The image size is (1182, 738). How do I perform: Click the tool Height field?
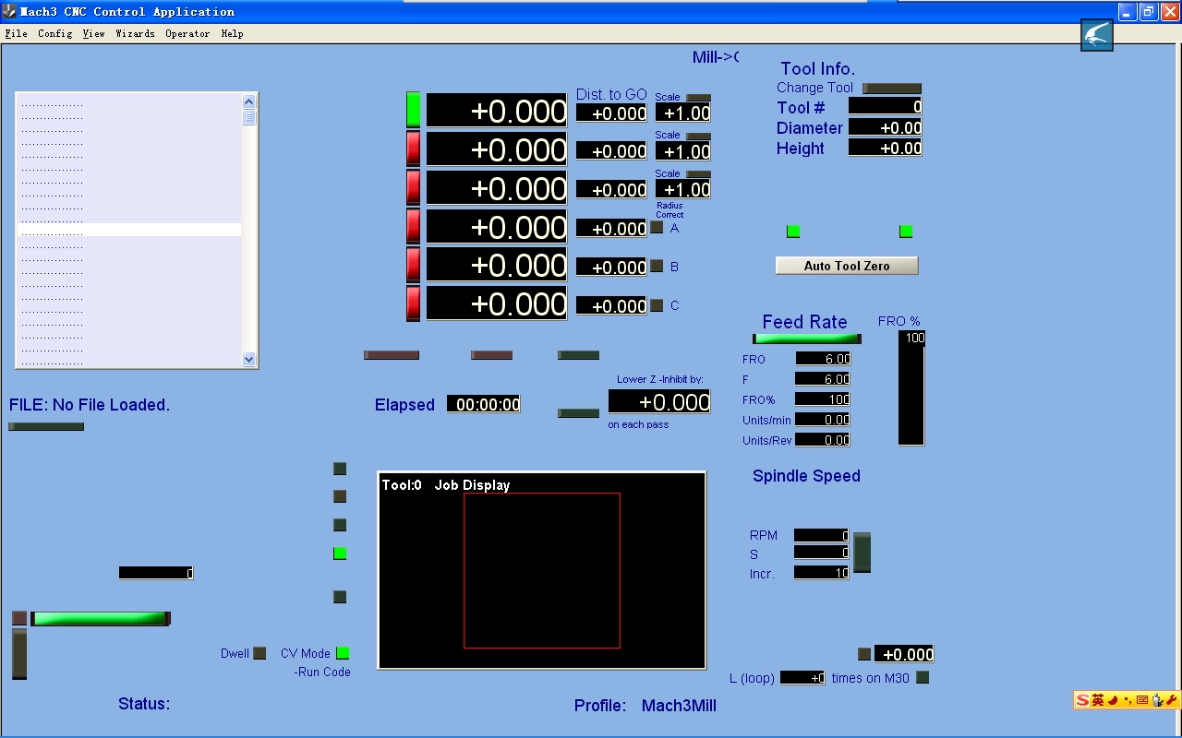[x=885, y=148]
